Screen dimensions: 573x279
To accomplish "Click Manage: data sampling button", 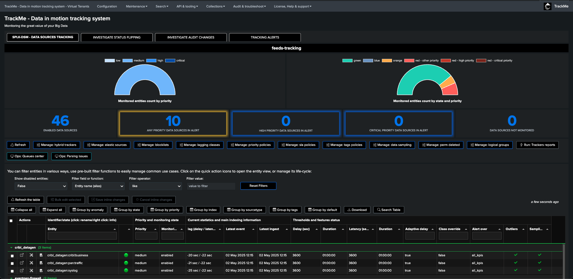I will pos(392,145).
